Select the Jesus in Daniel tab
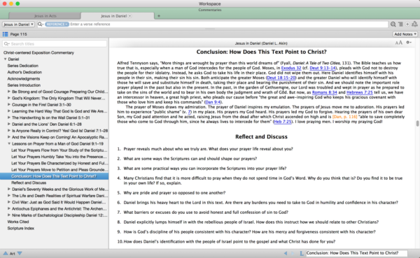Image resolution: width=420 pixels, height=258 pixels. coord(117,16)
